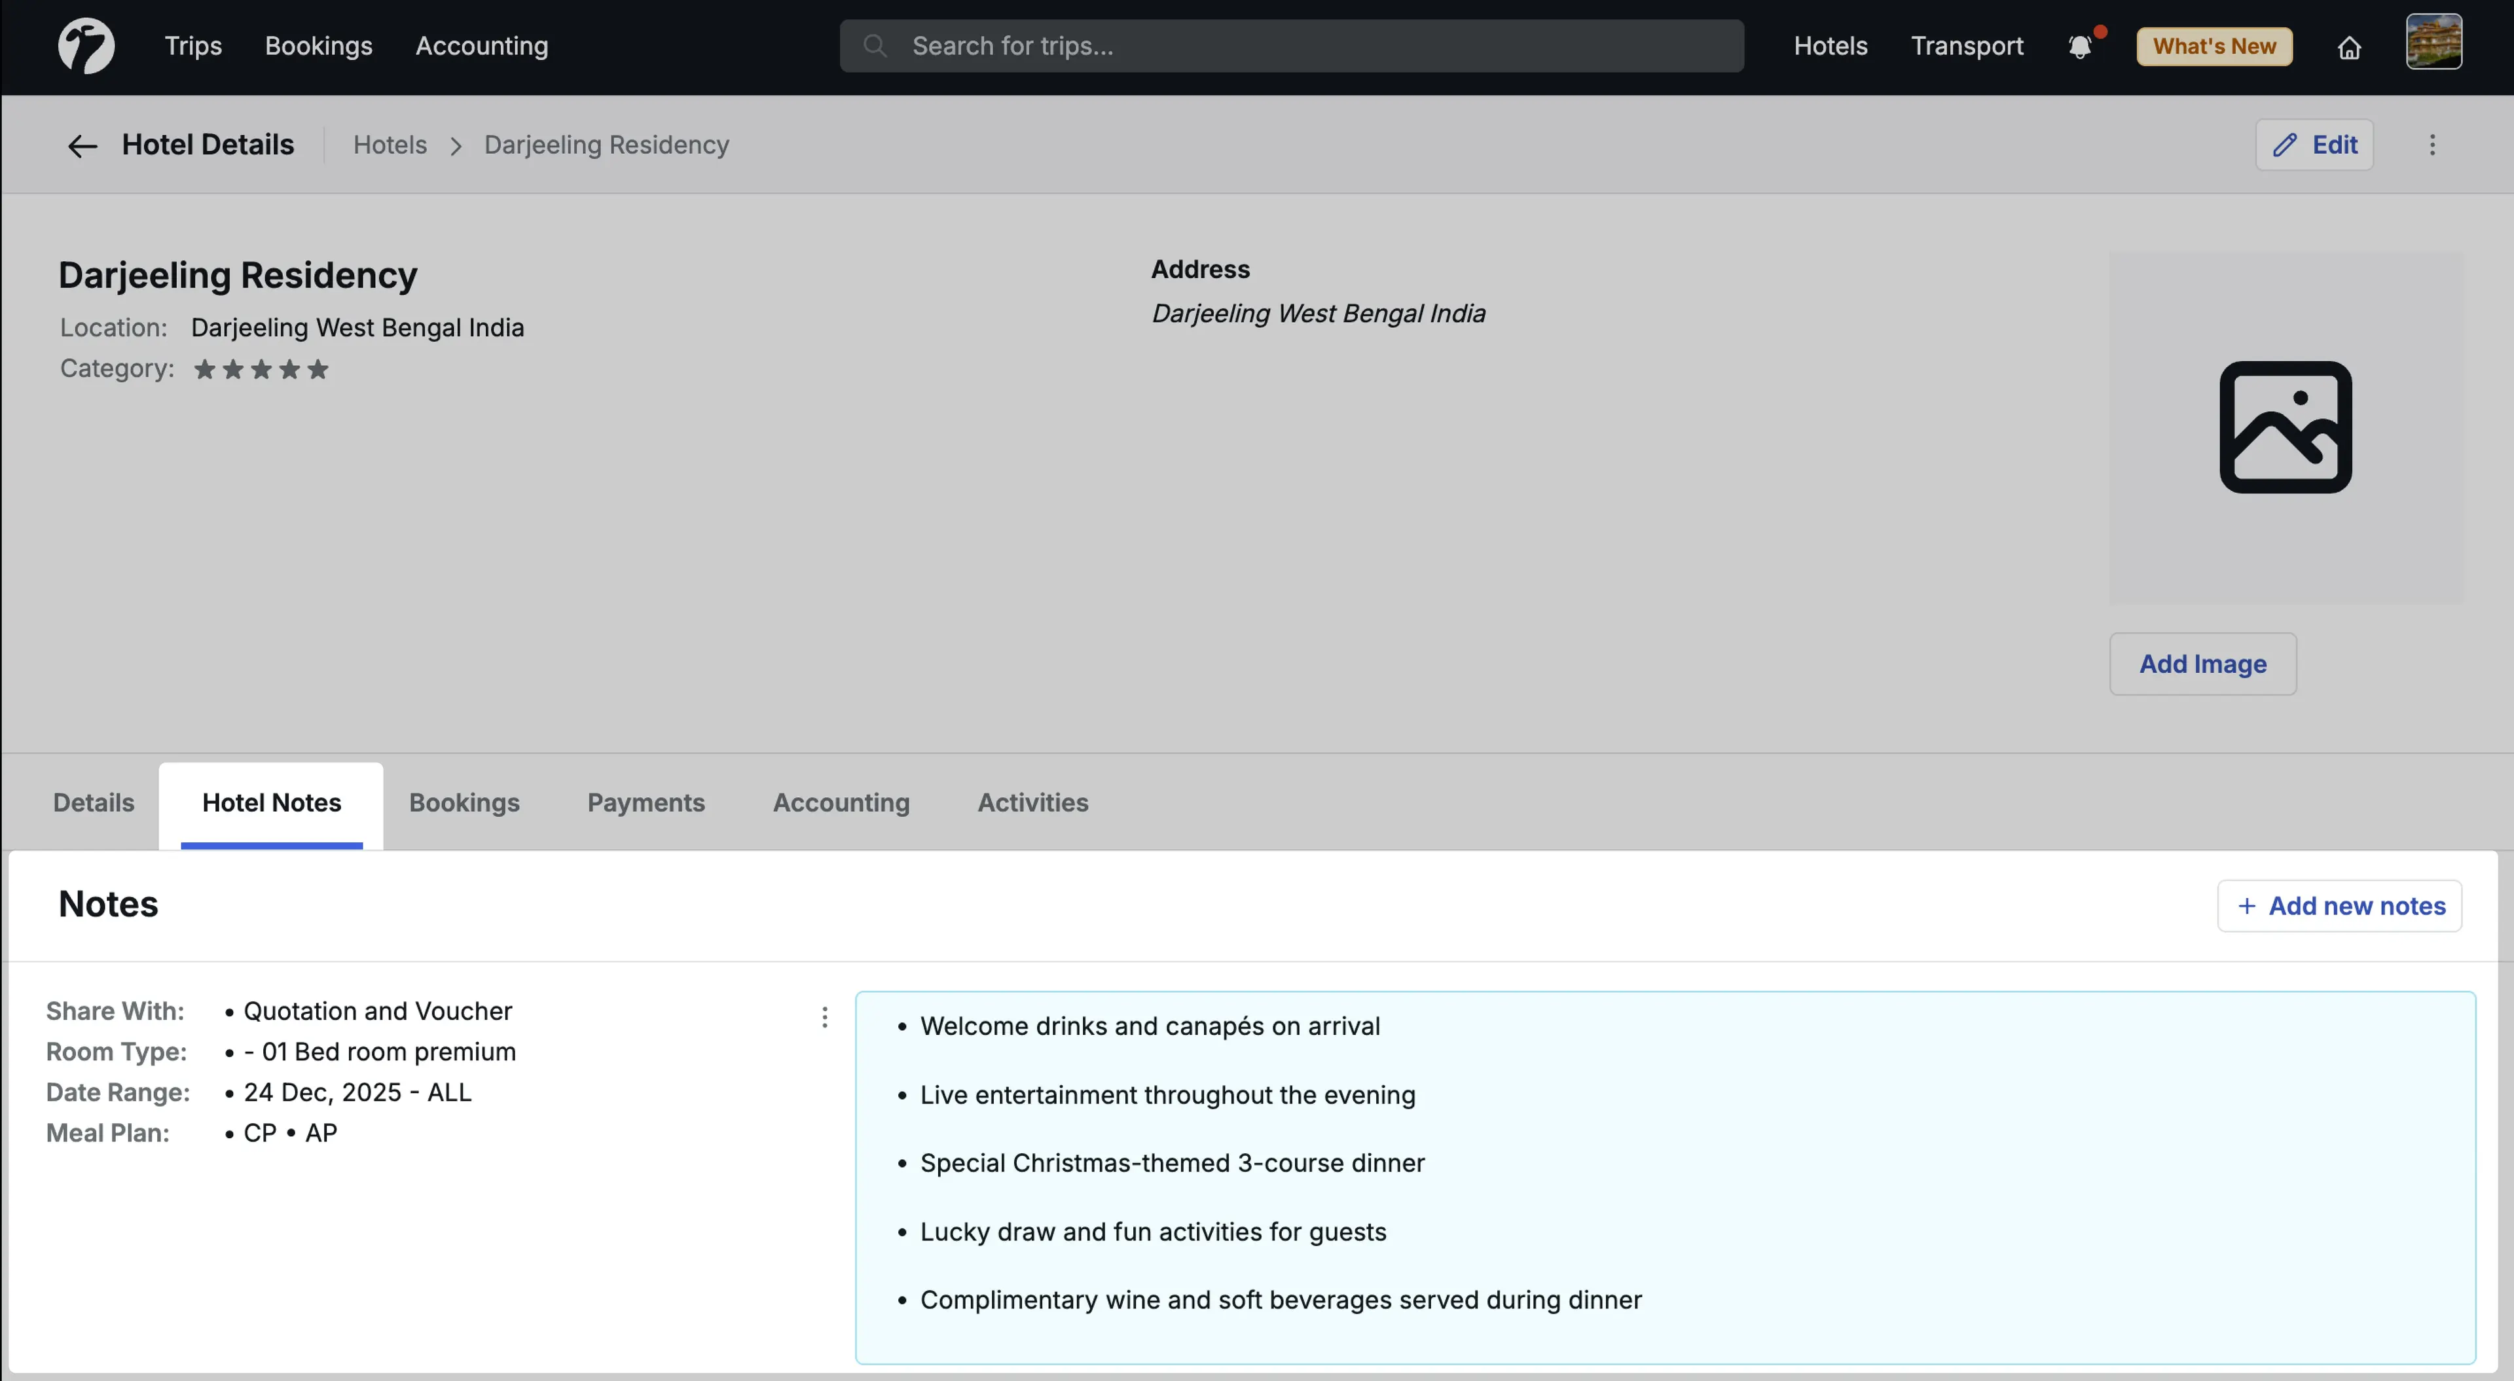
Task: Click the Edit pencil button
Action: click(x=2314, y=145)
